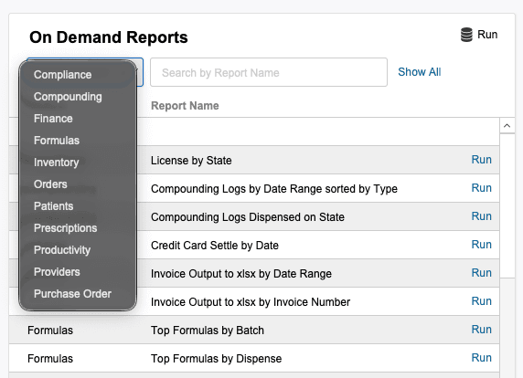Click 'Credit Card Settle by Date' text
523x378 pixels.
215,246
